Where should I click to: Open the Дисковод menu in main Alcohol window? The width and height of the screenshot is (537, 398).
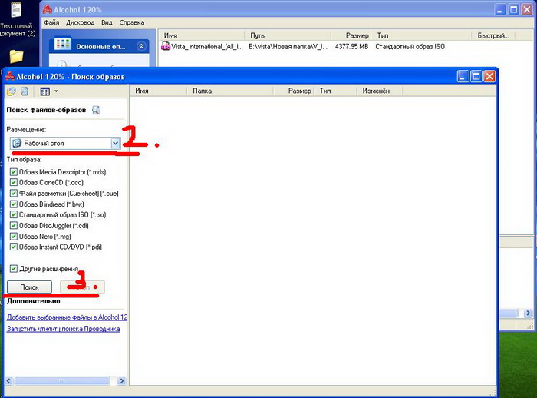pyautogui.click(x=80, y=22)
